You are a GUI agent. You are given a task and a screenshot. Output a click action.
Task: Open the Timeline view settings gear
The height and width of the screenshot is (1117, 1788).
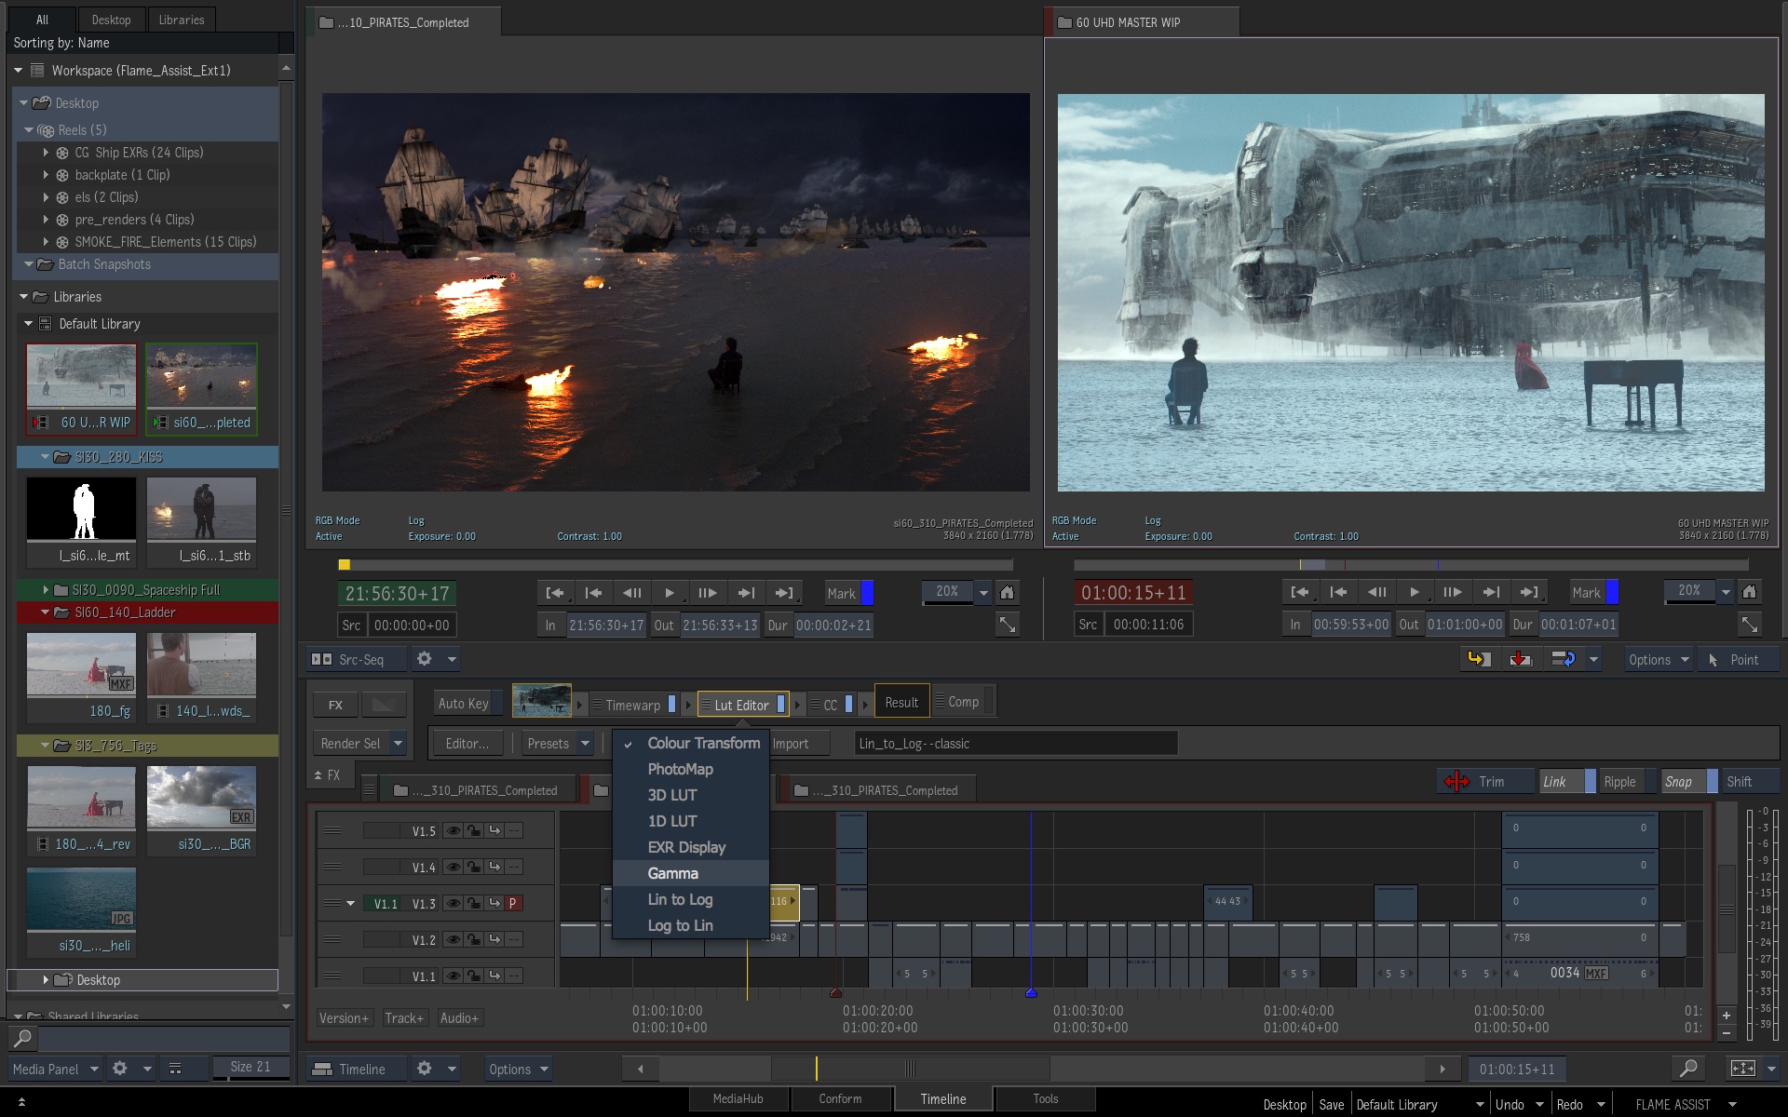click(x=424, y=1069)
